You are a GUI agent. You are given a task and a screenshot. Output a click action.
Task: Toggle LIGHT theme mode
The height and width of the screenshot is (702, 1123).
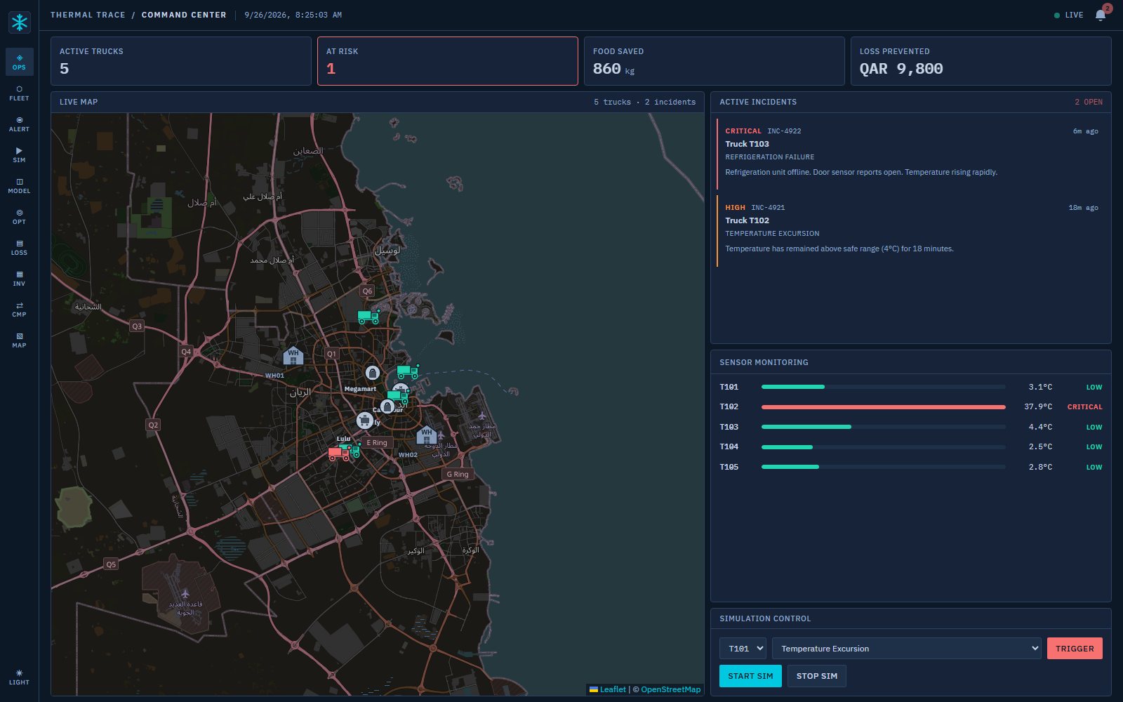[19, 677]
